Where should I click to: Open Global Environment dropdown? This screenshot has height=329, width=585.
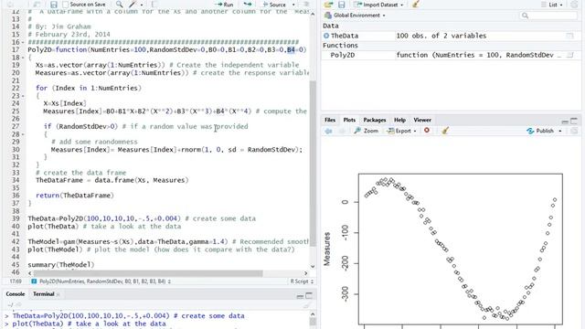coord(355,16)
